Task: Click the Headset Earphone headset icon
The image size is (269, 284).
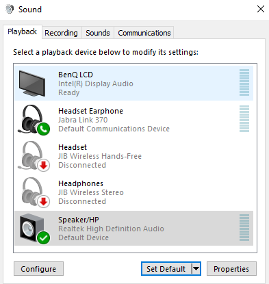Action: [x=34, y=120]
